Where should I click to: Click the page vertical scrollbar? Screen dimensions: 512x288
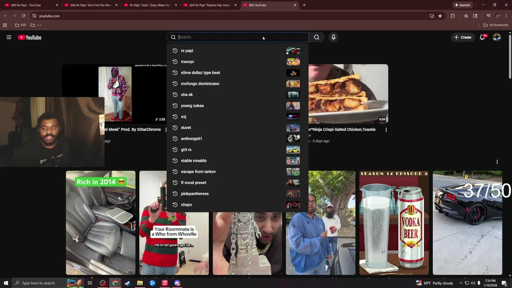point(510,56)
